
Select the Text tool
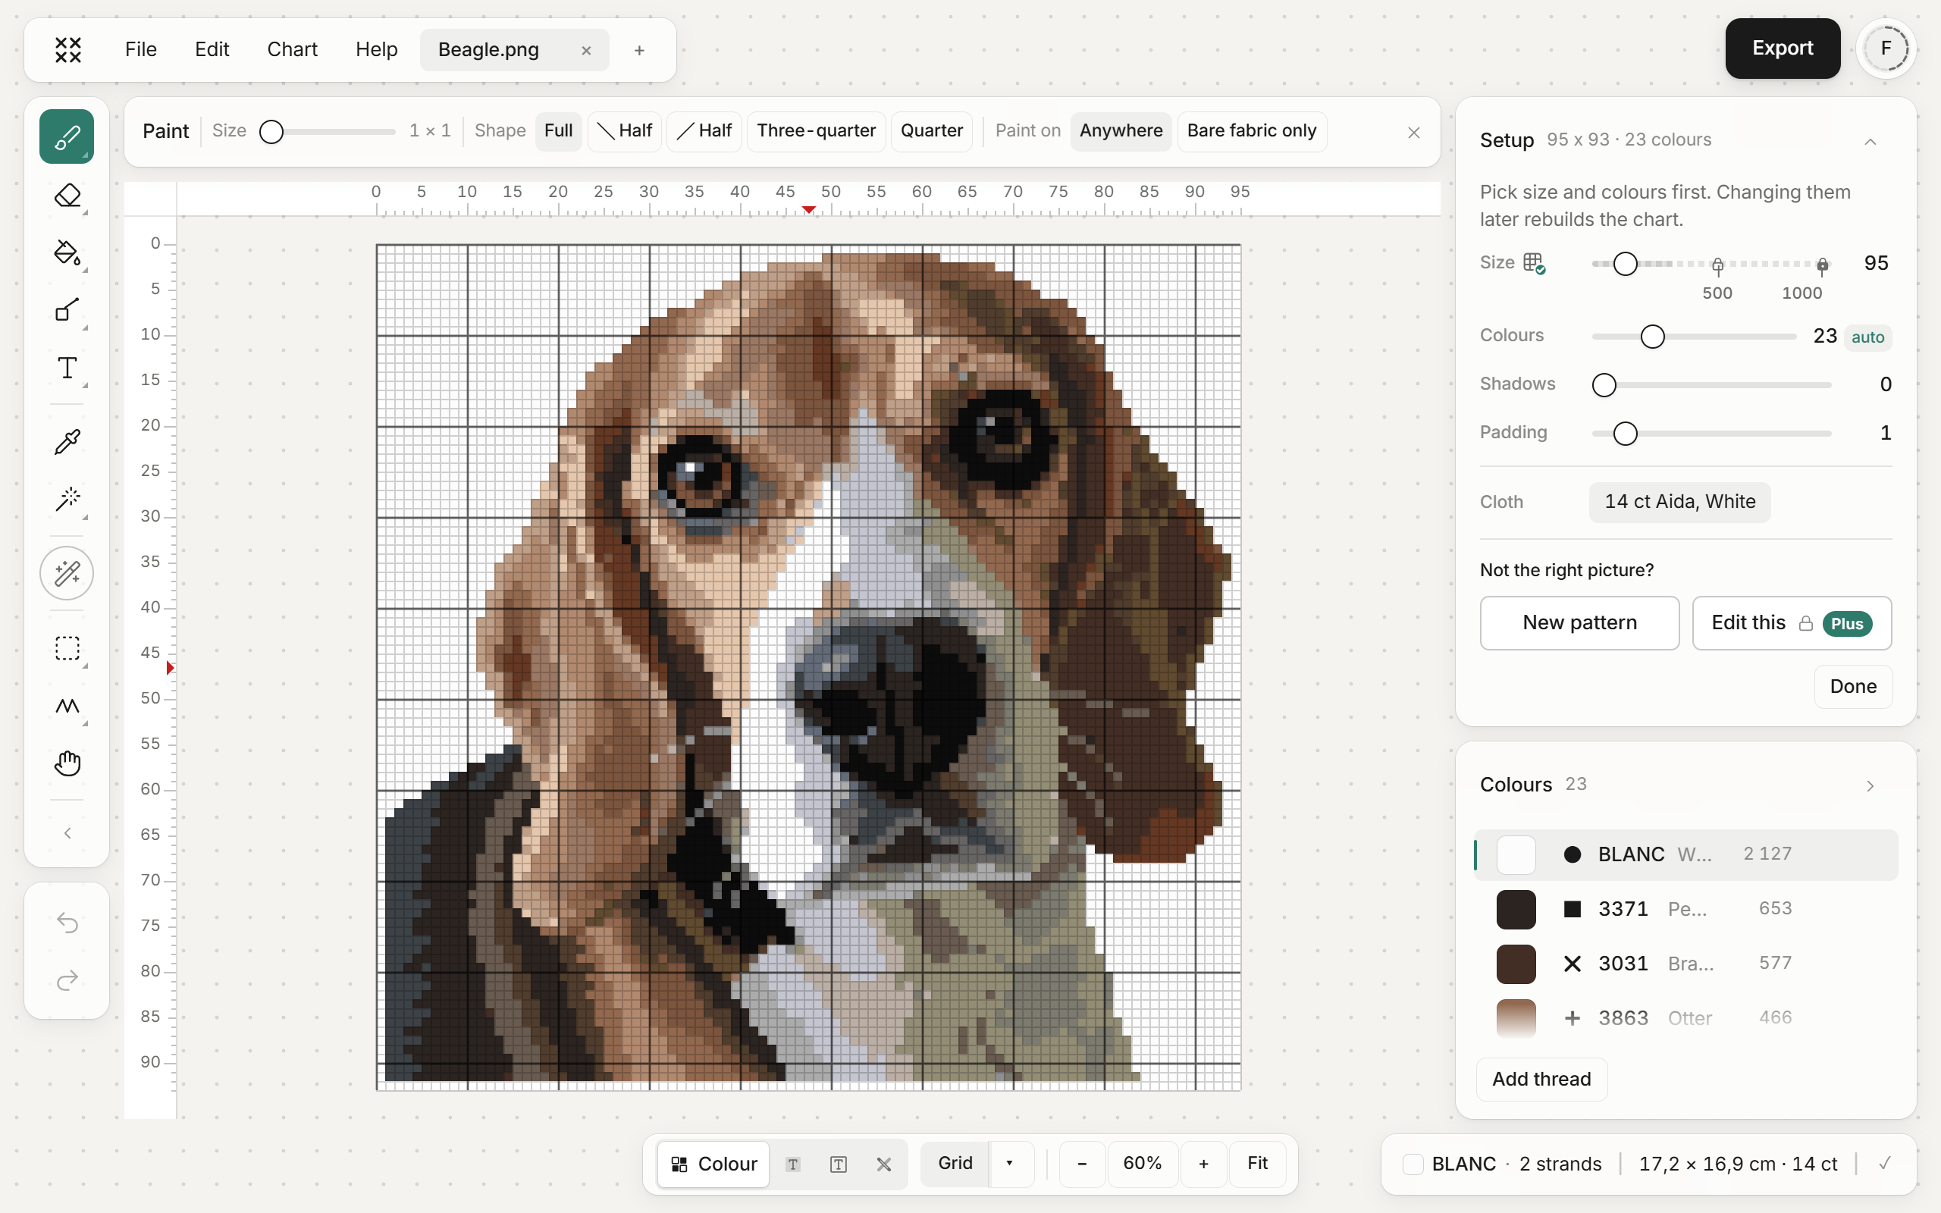point(67,368)
